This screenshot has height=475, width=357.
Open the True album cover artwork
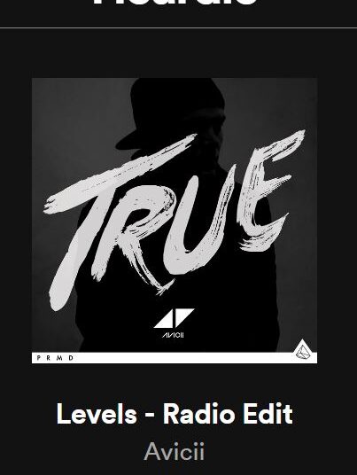point(175,221)
